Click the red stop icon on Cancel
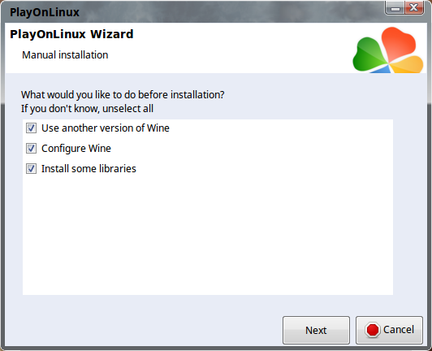432x351 pixels. pos(373,330)
